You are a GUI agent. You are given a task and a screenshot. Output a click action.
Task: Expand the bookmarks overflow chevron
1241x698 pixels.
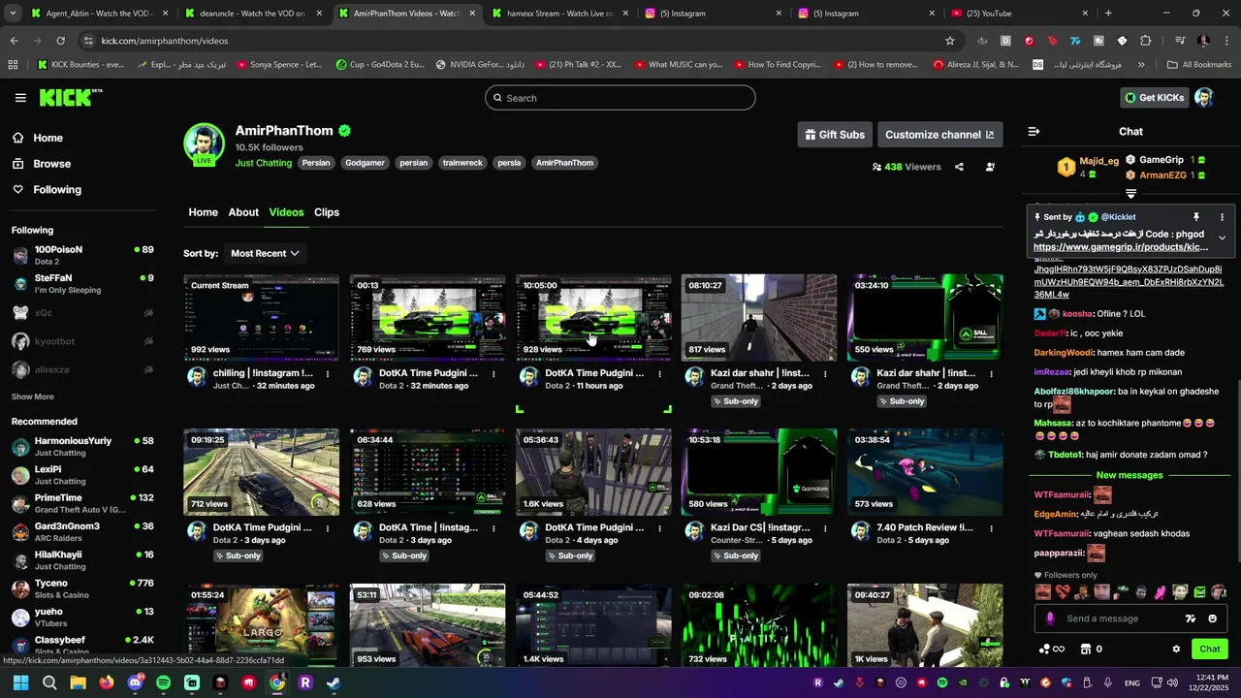(x=1141, y=65)
